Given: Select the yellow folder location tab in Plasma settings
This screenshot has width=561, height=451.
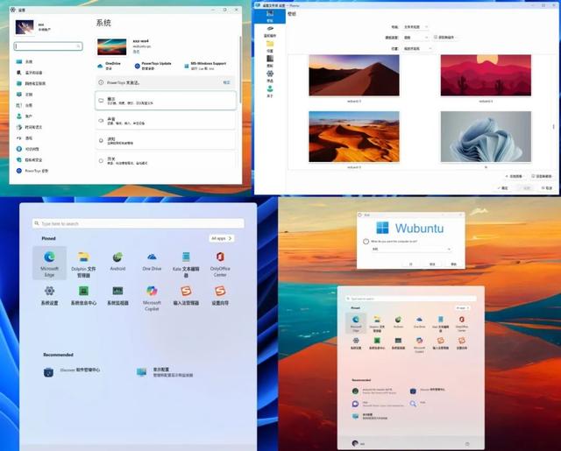Looking at the screenshot, I should 270,46.
